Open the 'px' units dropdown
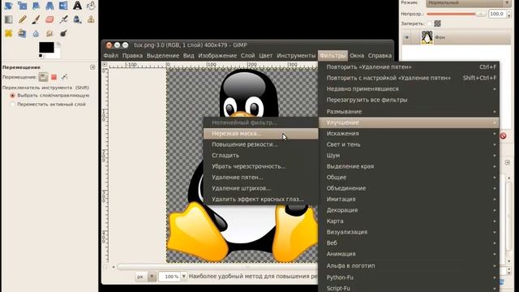The image size is (519, 292). (x=146, y=277)
